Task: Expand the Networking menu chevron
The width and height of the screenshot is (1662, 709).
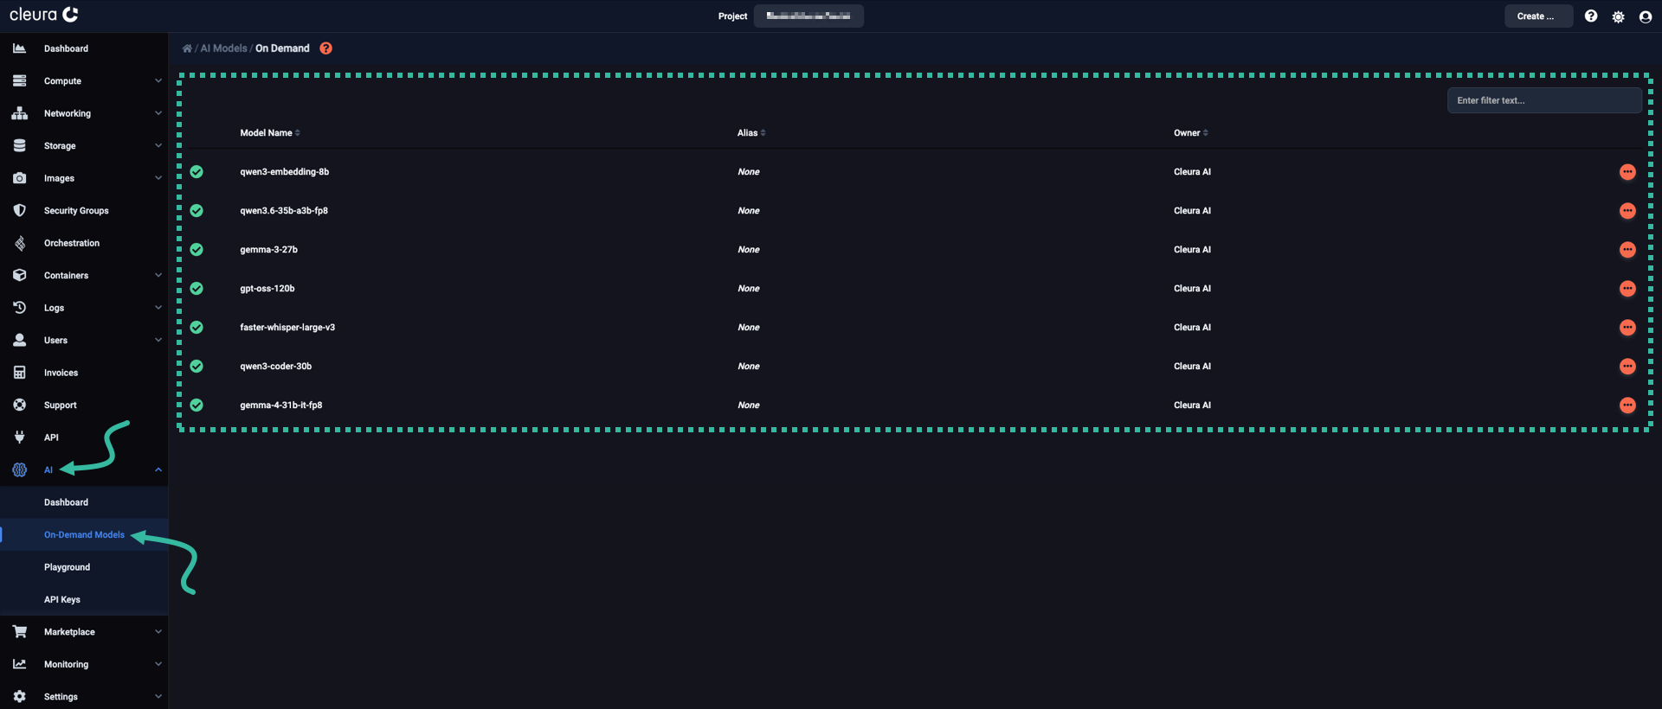Action: (x=158, y=113)
